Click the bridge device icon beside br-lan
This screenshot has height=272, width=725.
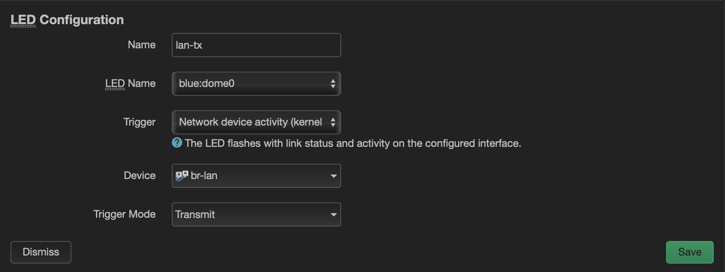click(x=182, y=176)
